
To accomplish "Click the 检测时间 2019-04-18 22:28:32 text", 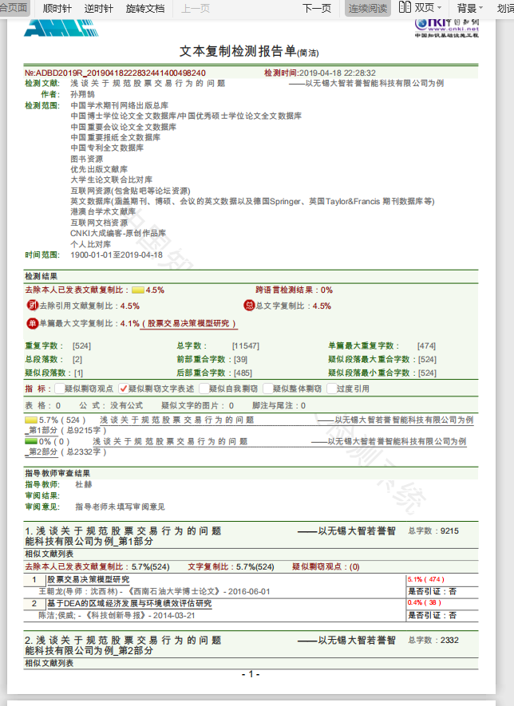I will tap(320, 73).
